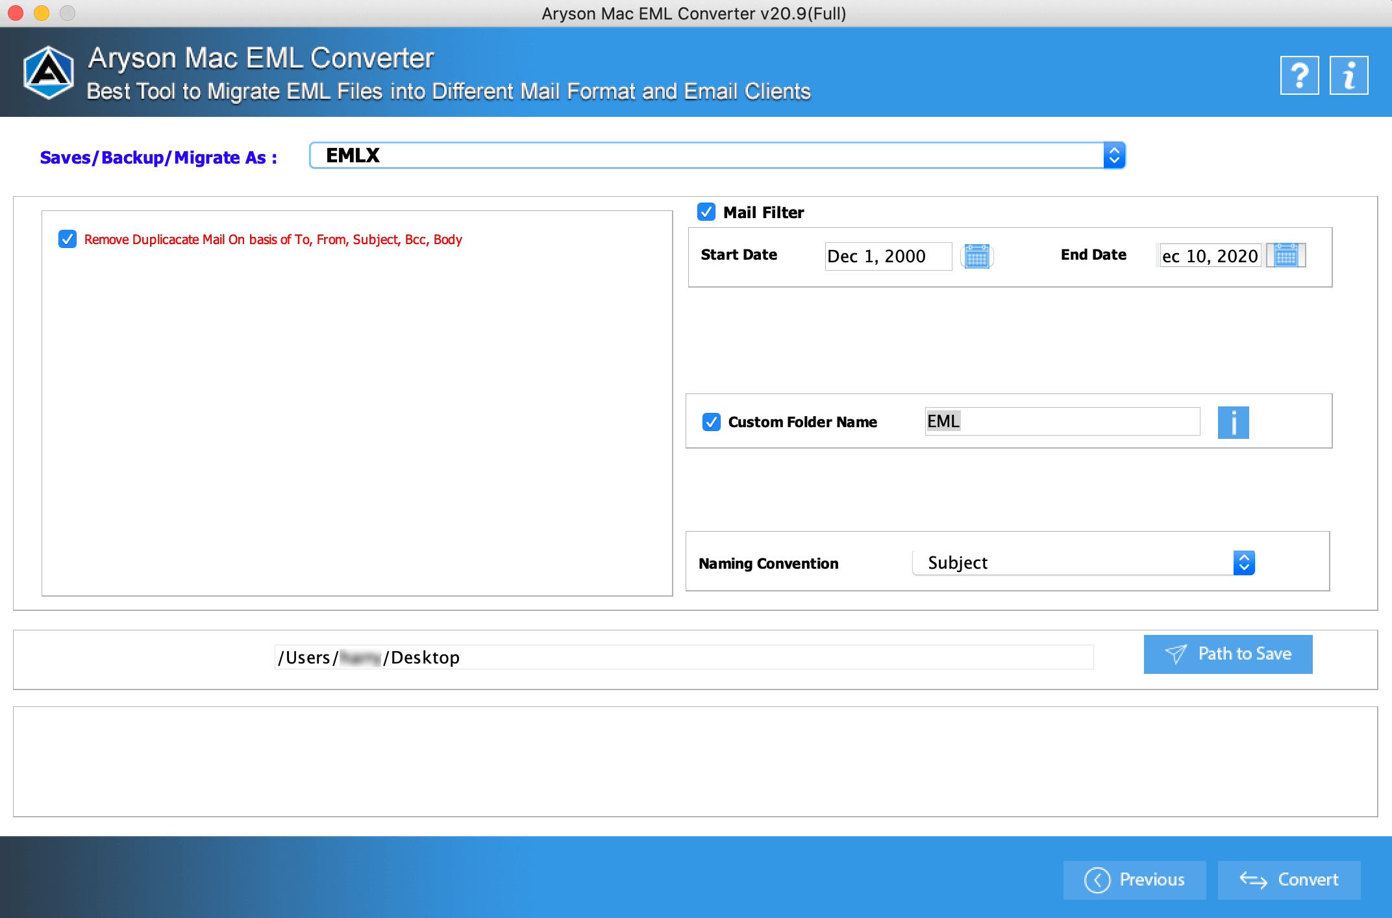Disable the Custom Folder Name checkbox
The height and width of the screenshot is (918, 1392).
pos(711,422)
